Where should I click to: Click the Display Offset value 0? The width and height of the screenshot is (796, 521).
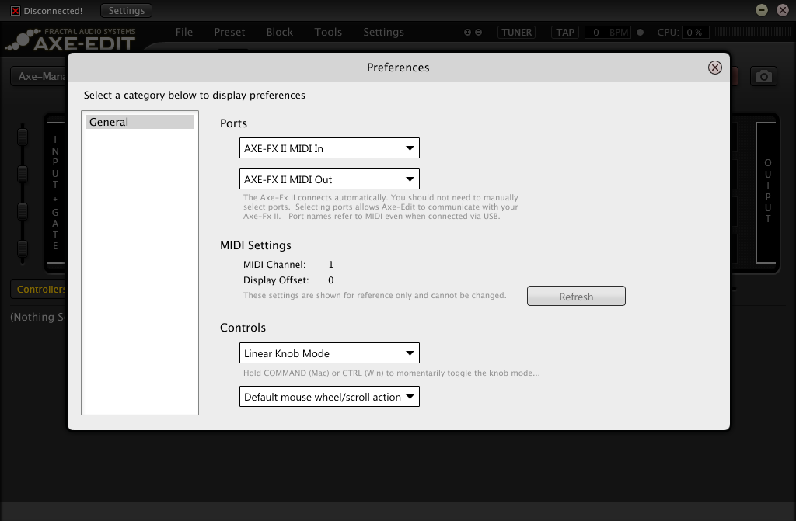click(x=331, y=280)
